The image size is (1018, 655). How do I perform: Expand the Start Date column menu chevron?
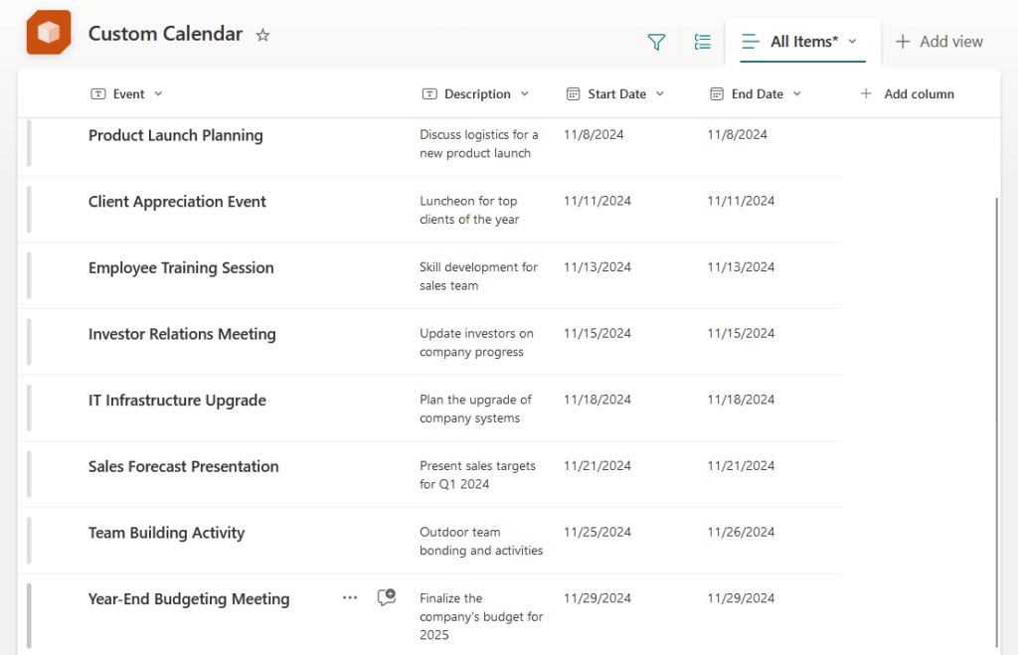point(660,94)
